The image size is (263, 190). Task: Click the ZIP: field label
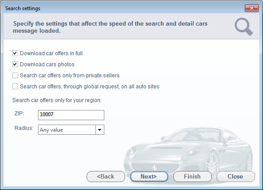pyautogui.click(x=19, y=114)
